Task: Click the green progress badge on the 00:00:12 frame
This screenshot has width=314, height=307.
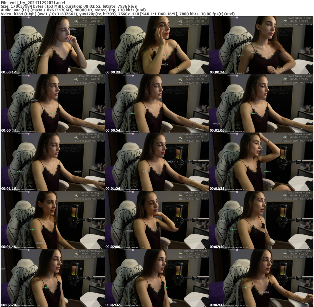Action: point(39,55)
